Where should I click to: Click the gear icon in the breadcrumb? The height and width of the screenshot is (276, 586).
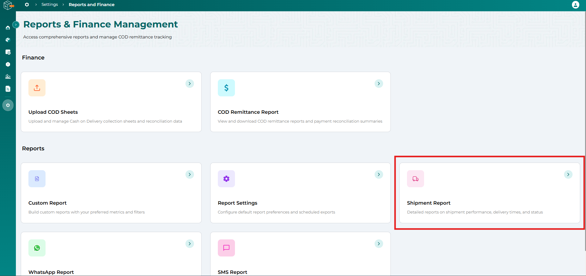click(27, 5)
